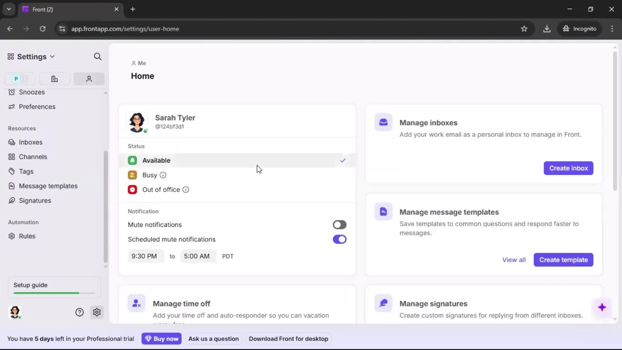The width and height of the screenshot is (622, 350).
Task: Open the help question mark icon
Action: point(79,312)
